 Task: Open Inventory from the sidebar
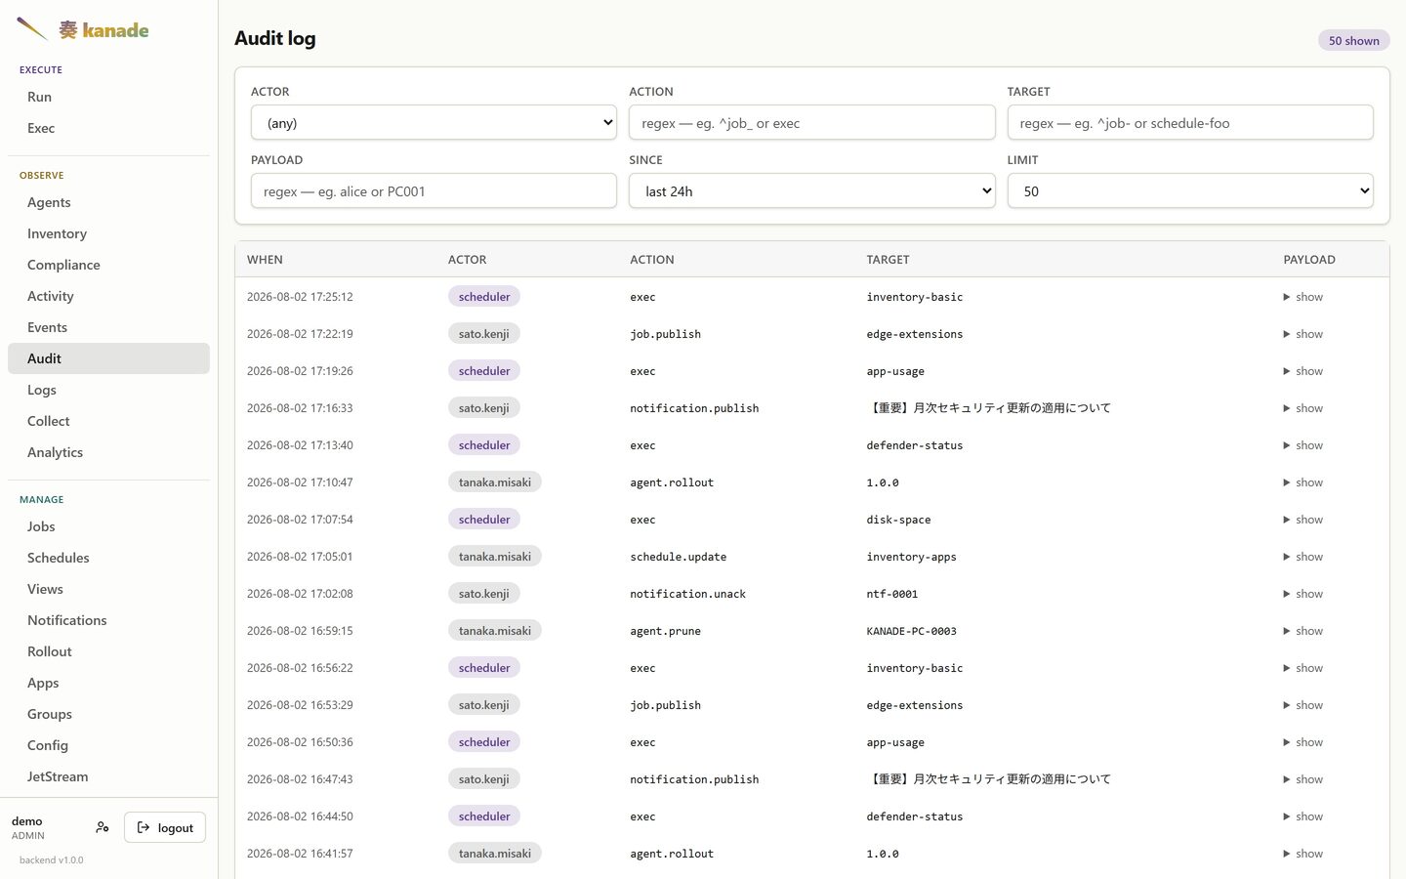coord(108,233)
